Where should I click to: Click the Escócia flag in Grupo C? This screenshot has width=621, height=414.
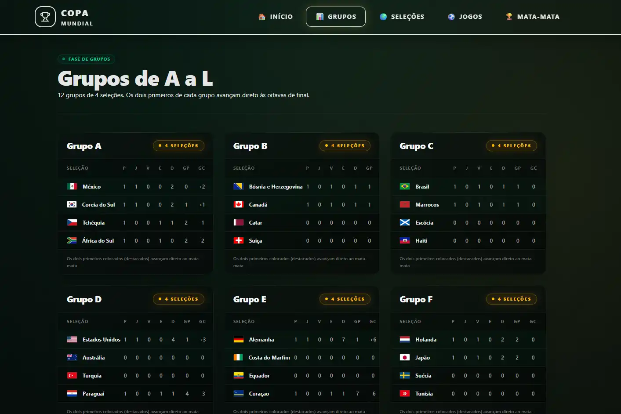[x=405, y=222]
